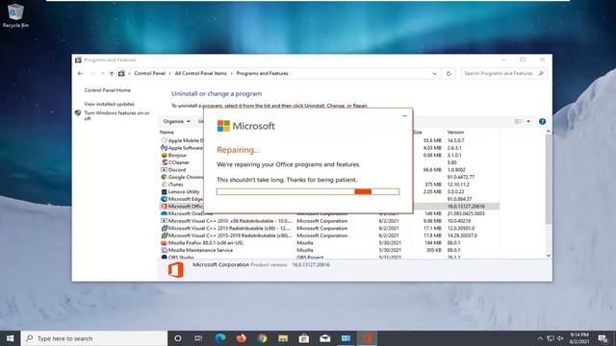Open File Explorer from the taskbar
This screenshot has width=616, height=346.
(283, 338)
